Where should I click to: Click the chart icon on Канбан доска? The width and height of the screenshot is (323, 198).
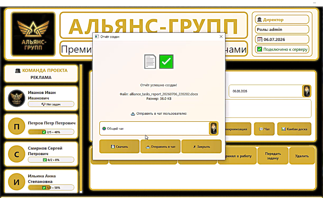(x=284, y=129)
